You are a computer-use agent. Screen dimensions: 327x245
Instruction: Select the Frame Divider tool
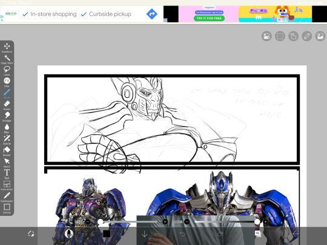[7, 186]
